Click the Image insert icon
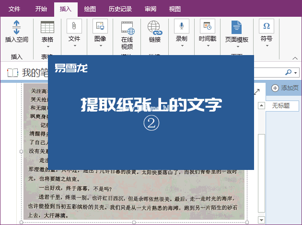 [100, 26]
